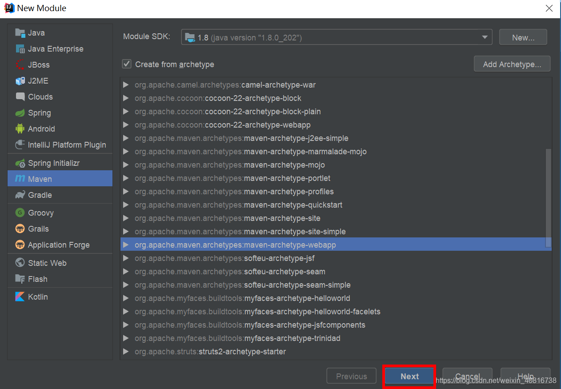This screenshot has width=561, height=389.
Task: Select Kotlin module type
Action: tap(60, 297)
